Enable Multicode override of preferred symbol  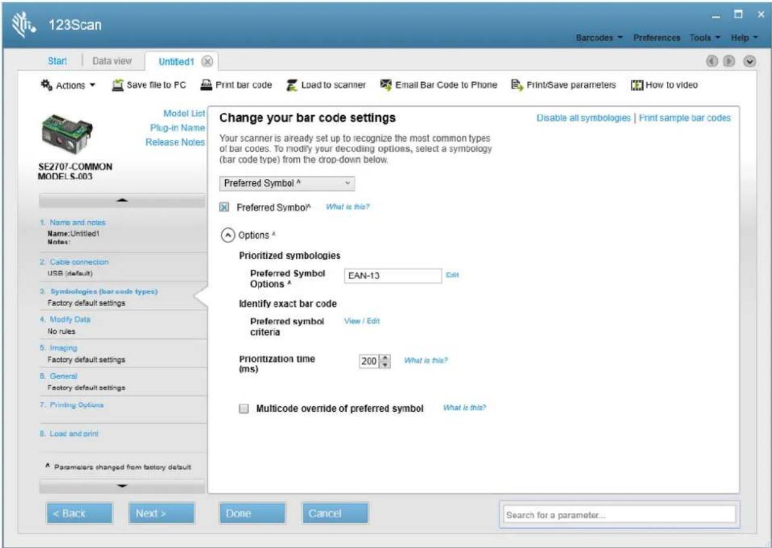click(x=244, y=409)
